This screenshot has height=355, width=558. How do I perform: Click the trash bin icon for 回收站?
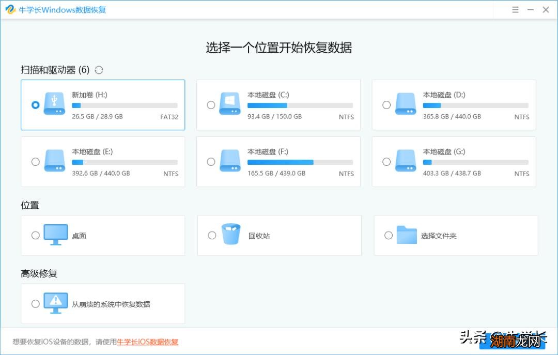pos(230,235)
